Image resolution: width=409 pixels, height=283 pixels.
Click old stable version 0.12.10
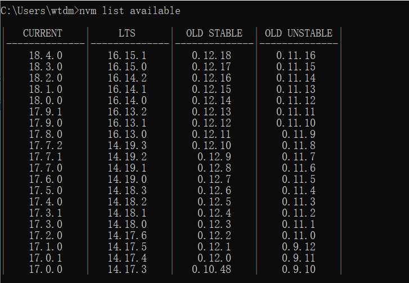[x=212, y=145]
